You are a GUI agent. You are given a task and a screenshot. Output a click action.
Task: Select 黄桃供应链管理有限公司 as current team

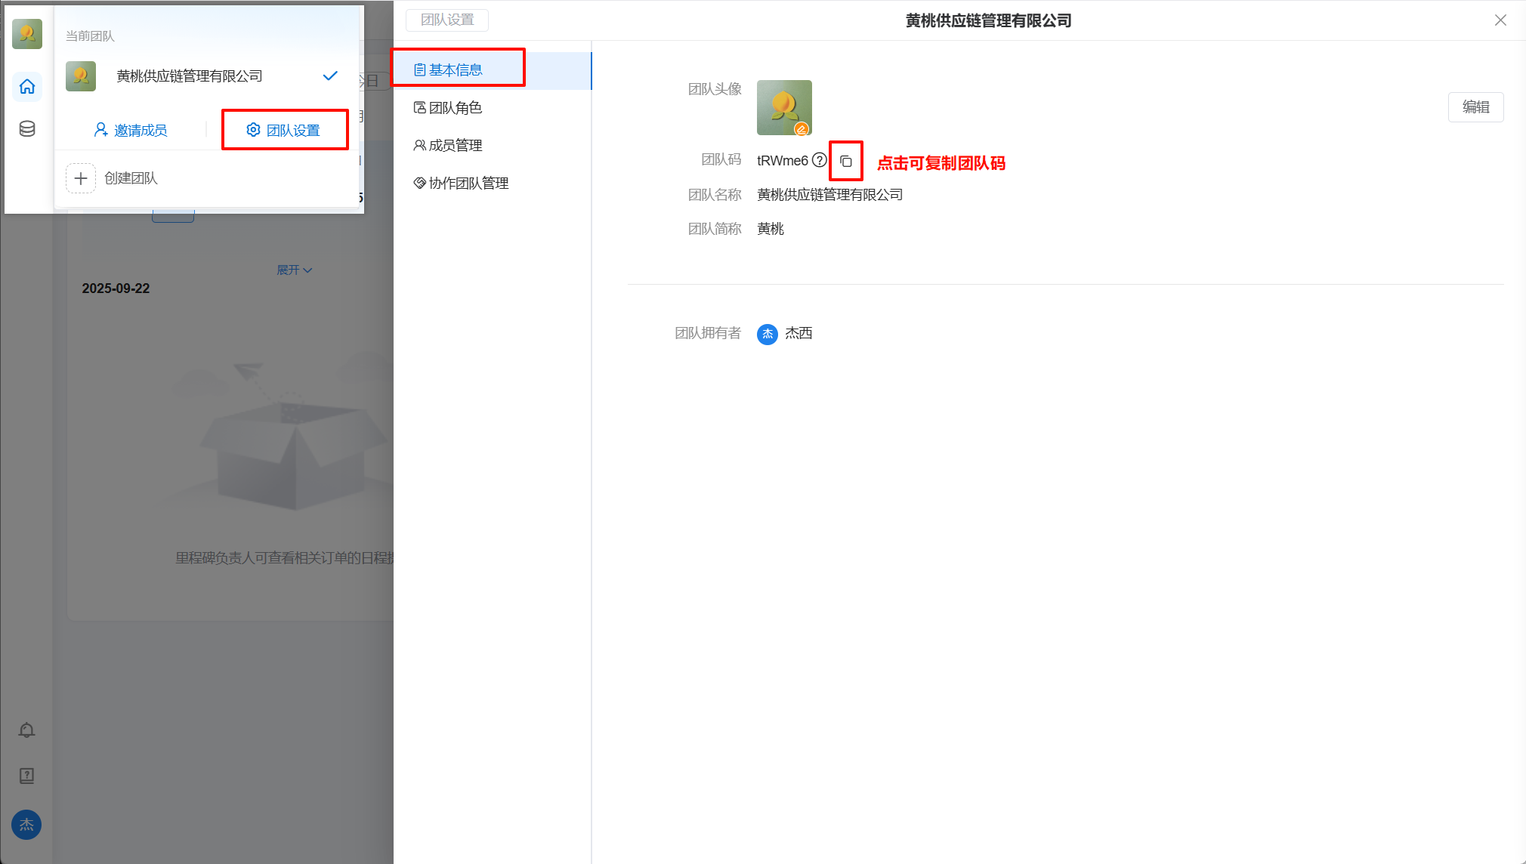pos(189,76)
